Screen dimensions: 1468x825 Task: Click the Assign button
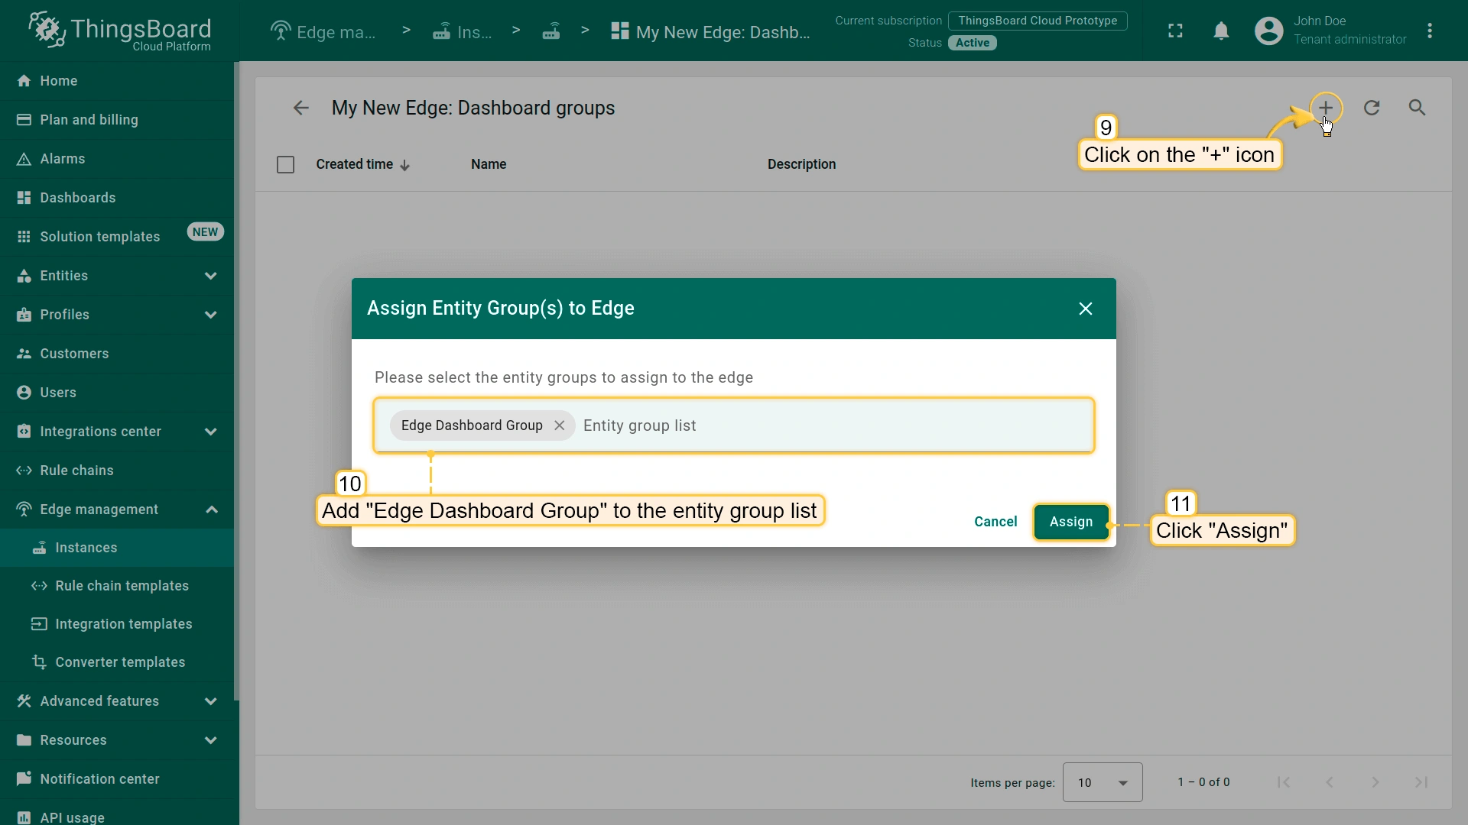(1070, 522)
